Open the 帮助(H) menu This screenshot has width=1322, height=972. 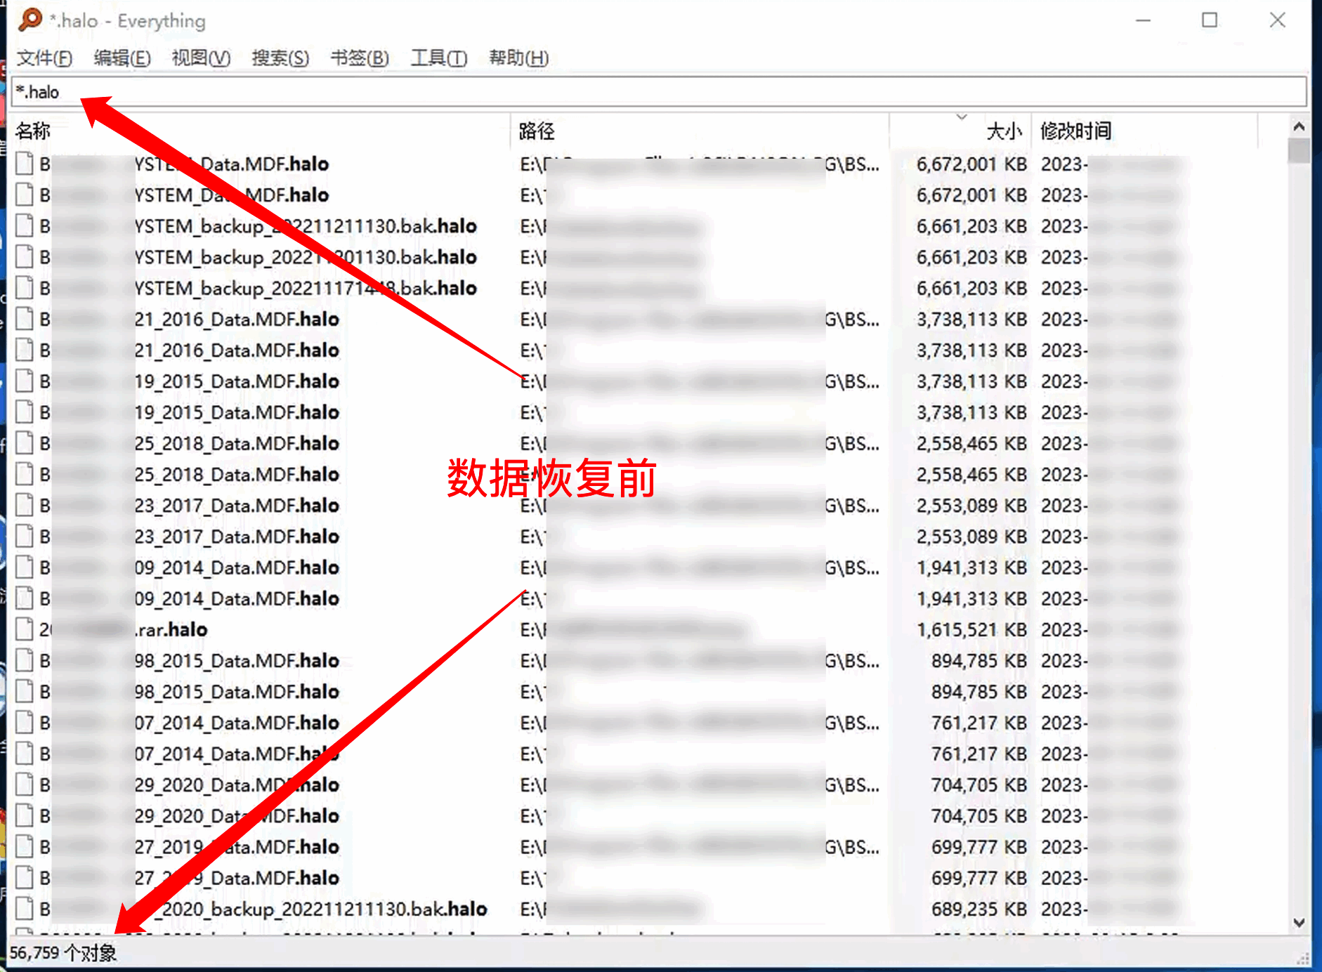[518, 58]
